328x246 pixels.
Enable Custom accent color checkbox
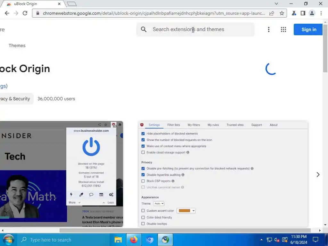(x=143, y=211)
